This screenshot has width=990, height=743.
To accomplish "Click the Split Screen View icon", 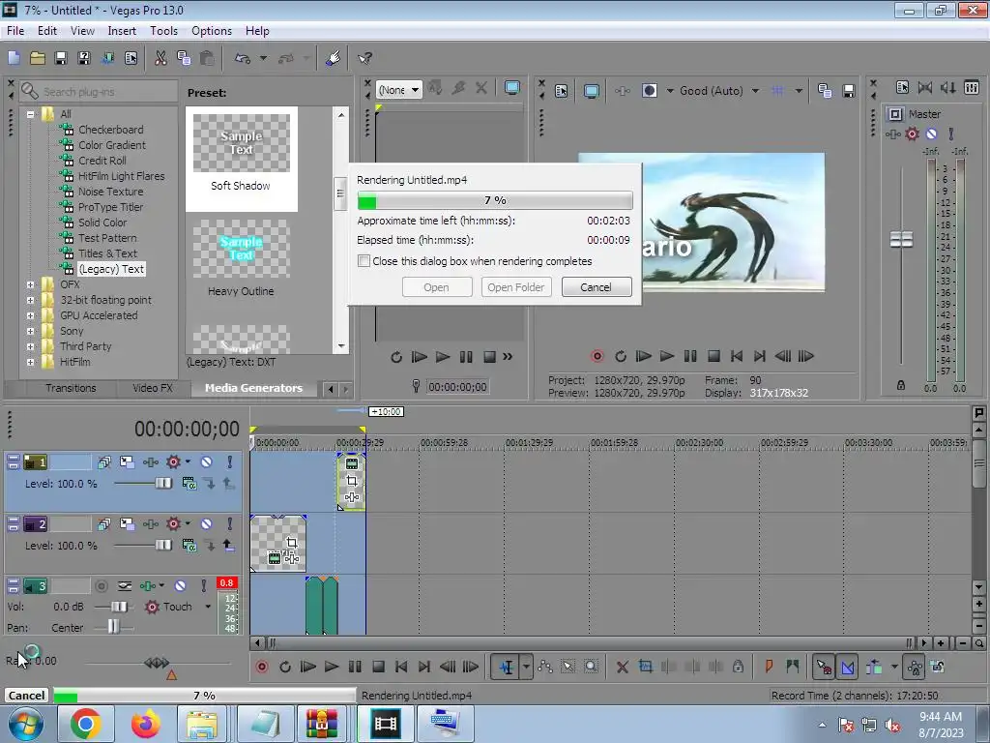I will [x=649, y=91].
